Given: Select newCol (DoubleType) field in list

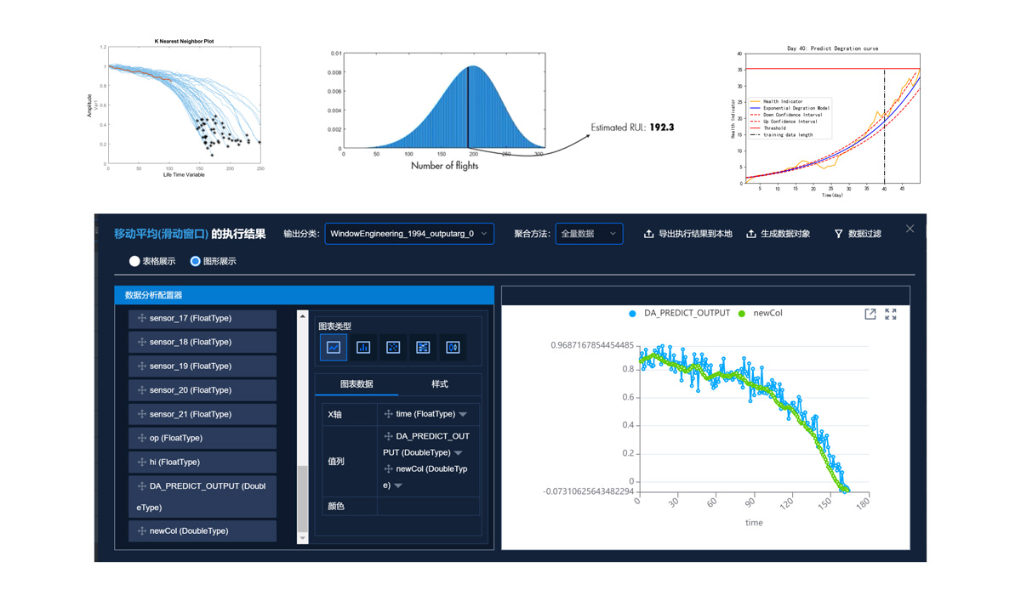Looking at the screenshot, I should pyautogui.click(x=202, y=531).
